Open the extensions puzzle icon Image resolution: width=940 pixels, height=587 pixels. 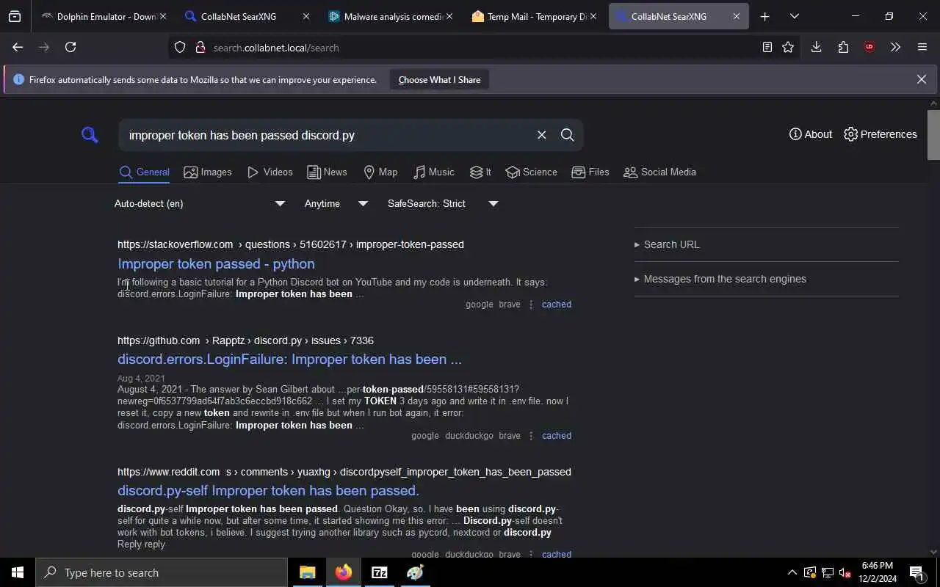[x=843, y=48]
